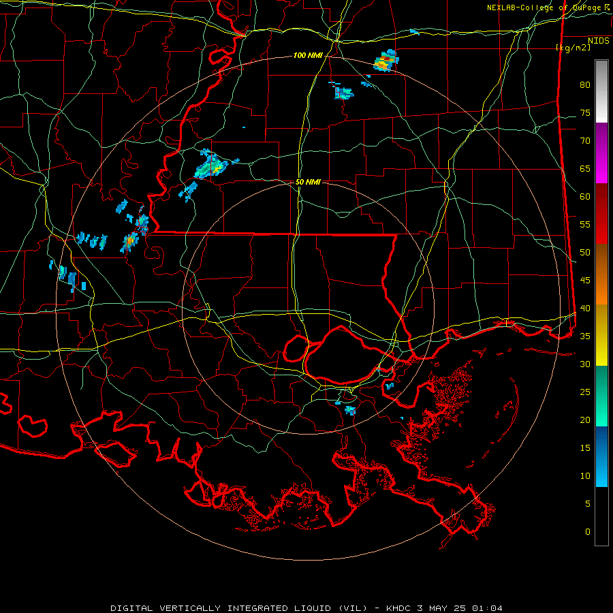Click the 70 value on the scale
The width and height of the screenshot is (613, 613).
coord(585,141)
